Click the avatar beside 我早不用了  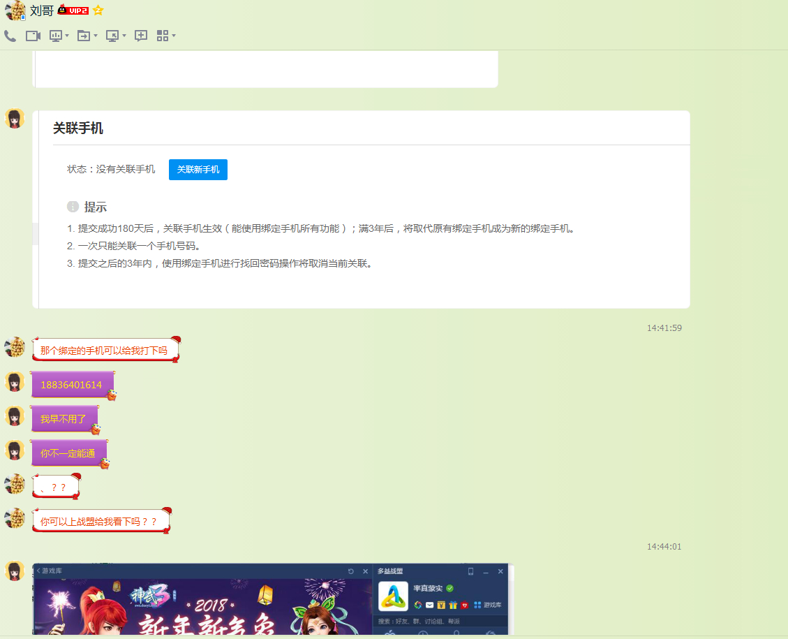[x=15, y=416]
